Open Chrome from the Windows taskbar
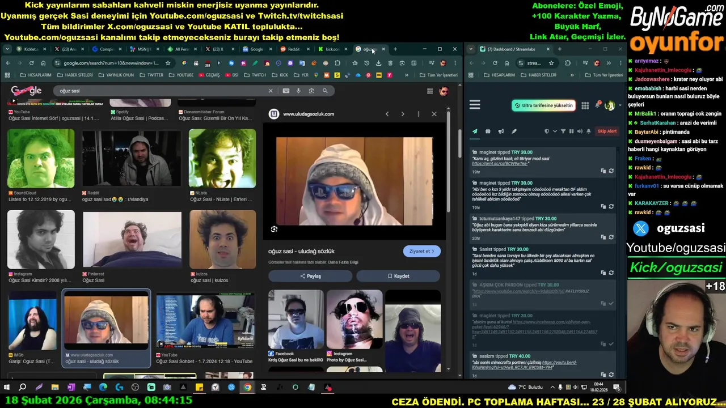Viewport: 726px width, 408px height. pos(247,388)
